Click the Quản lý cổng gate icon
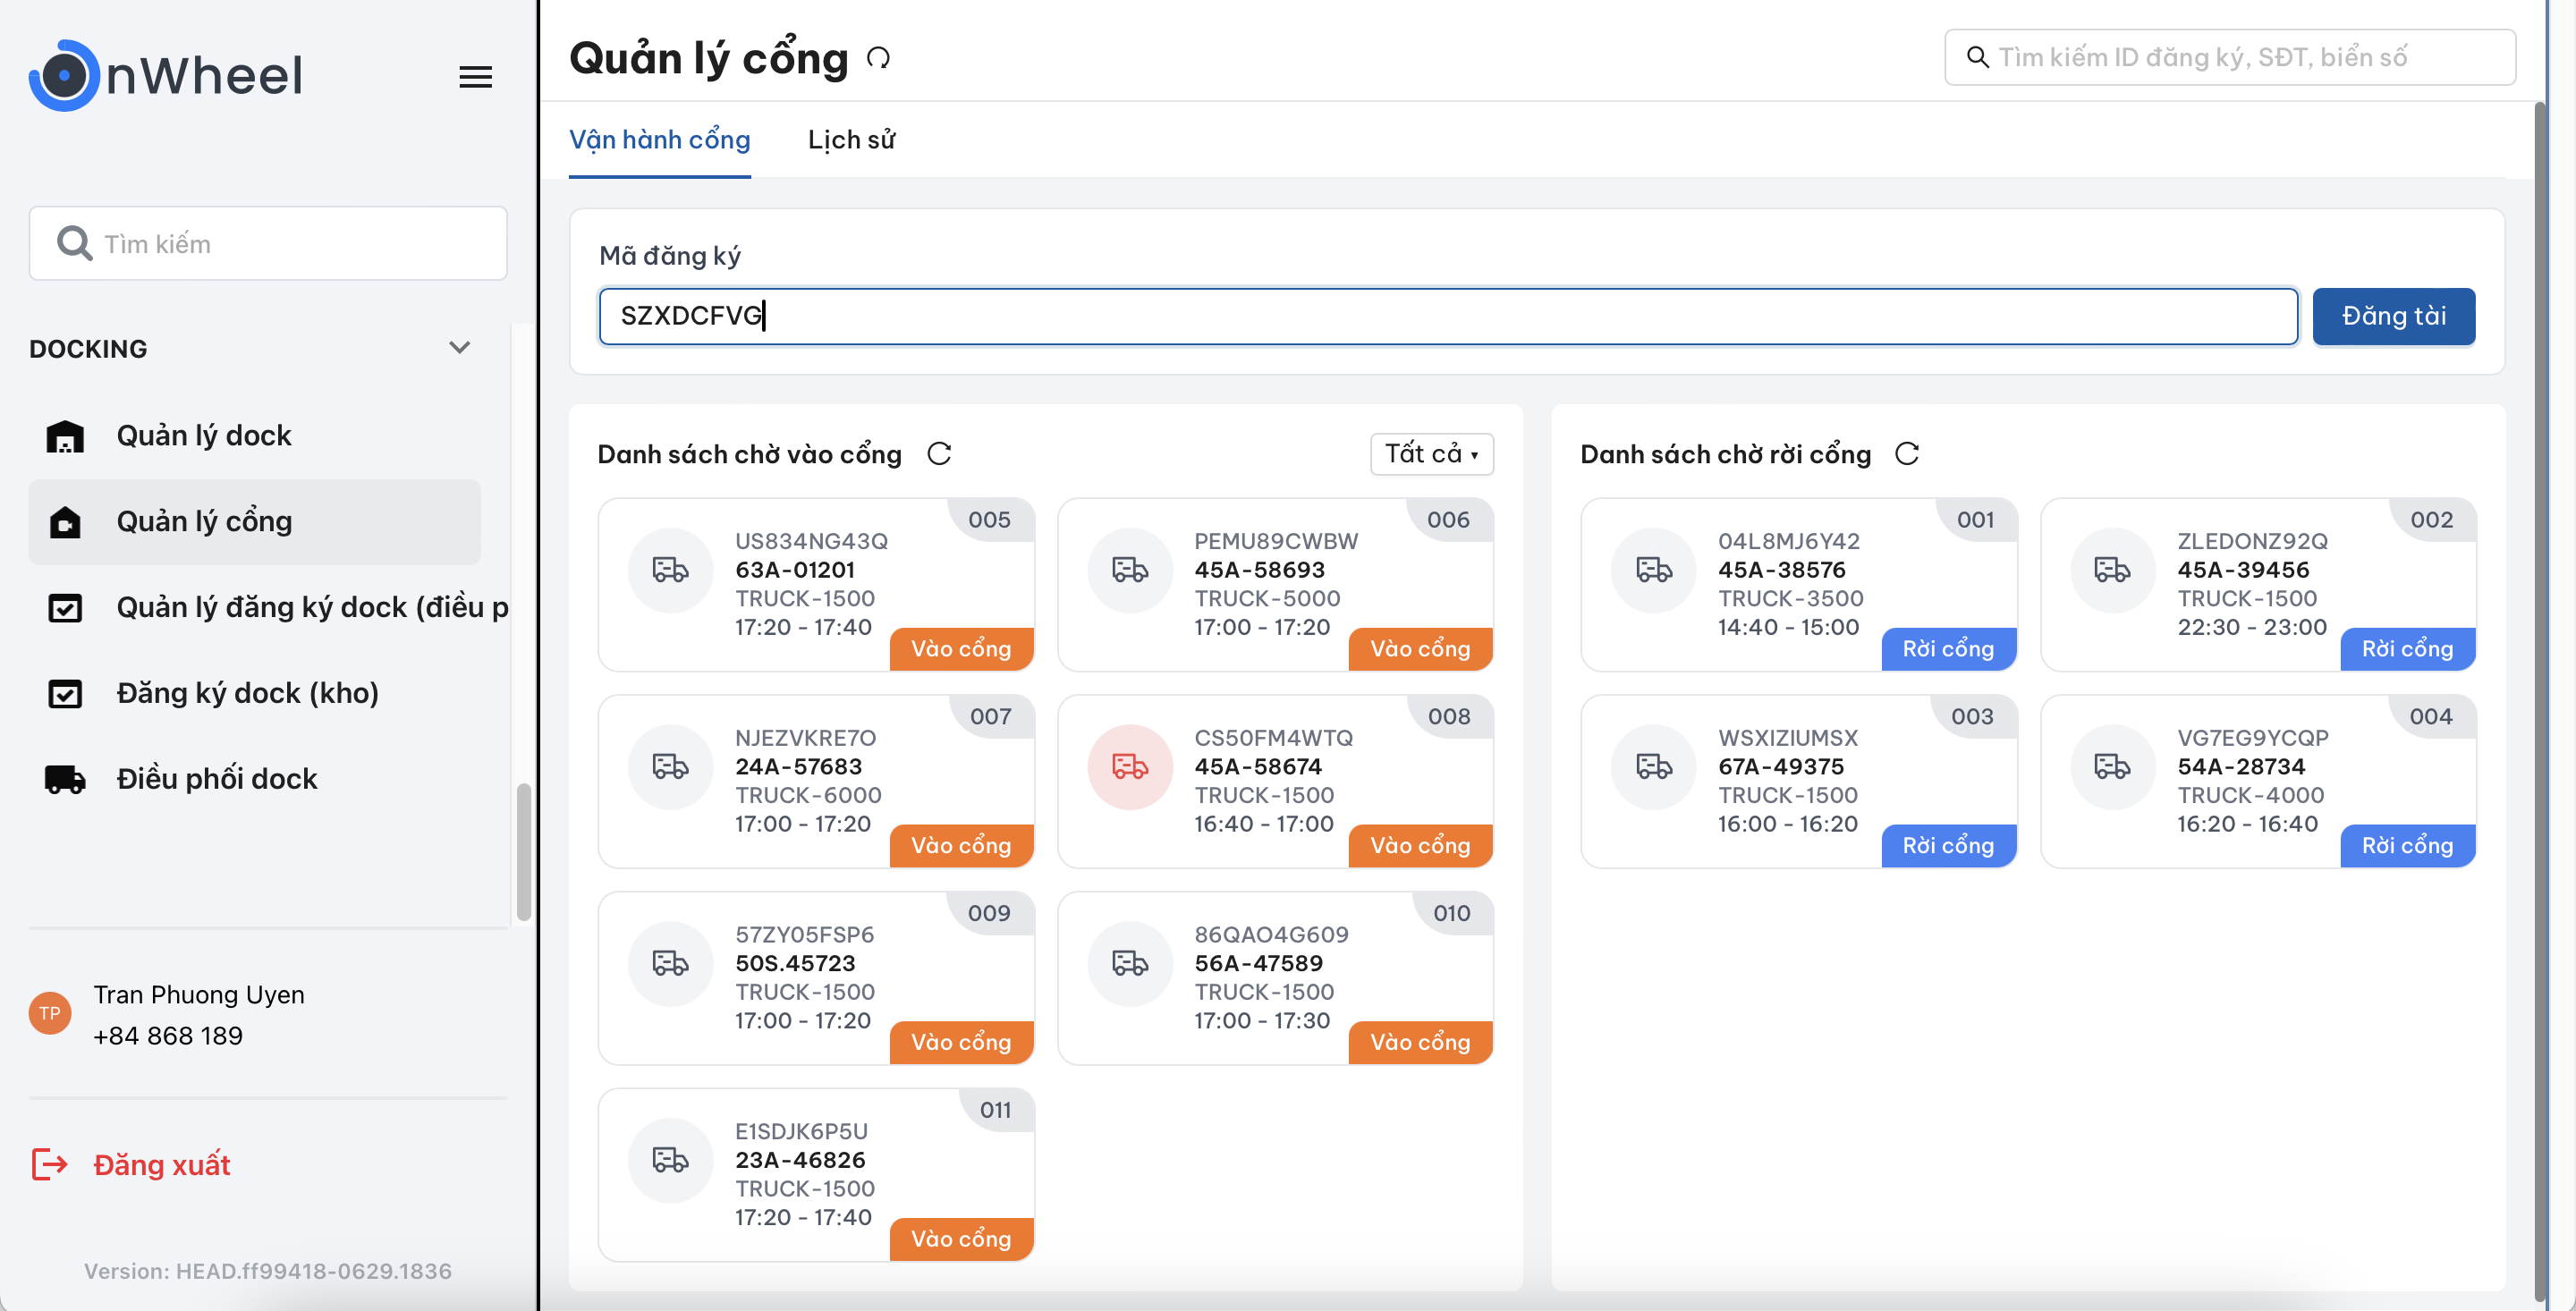 pyautogui.click(x=65, y=522)
